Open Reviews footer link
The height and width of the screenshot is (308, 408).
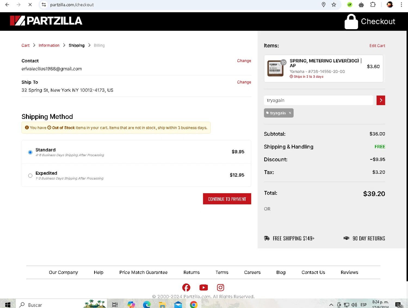(x=349, y=272)
